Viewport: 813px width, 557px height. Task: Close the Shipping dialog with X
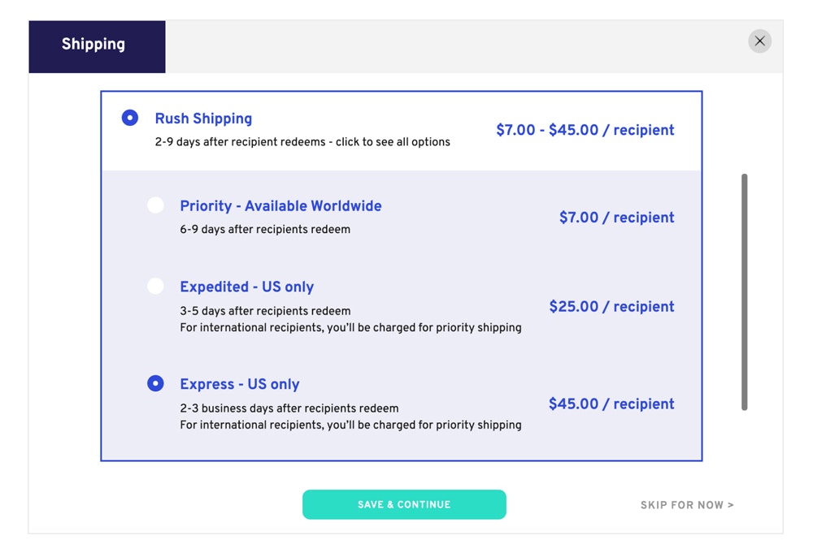click(x=759, y=41)
